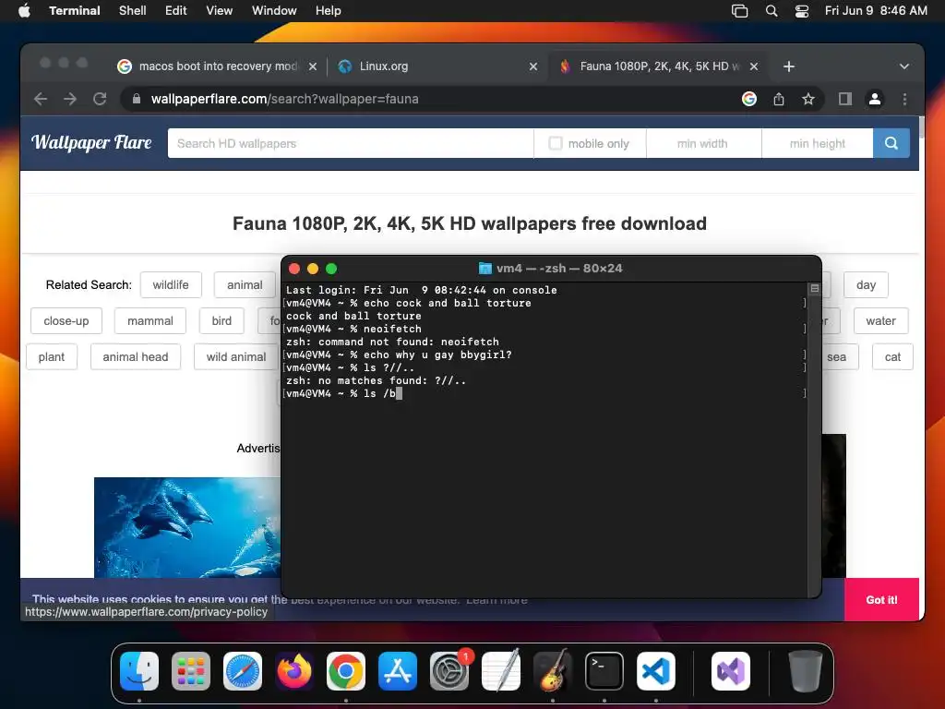Expand the tab search dropdown
The width and height of the screenshot is (945, 709).
click(904, 66)
